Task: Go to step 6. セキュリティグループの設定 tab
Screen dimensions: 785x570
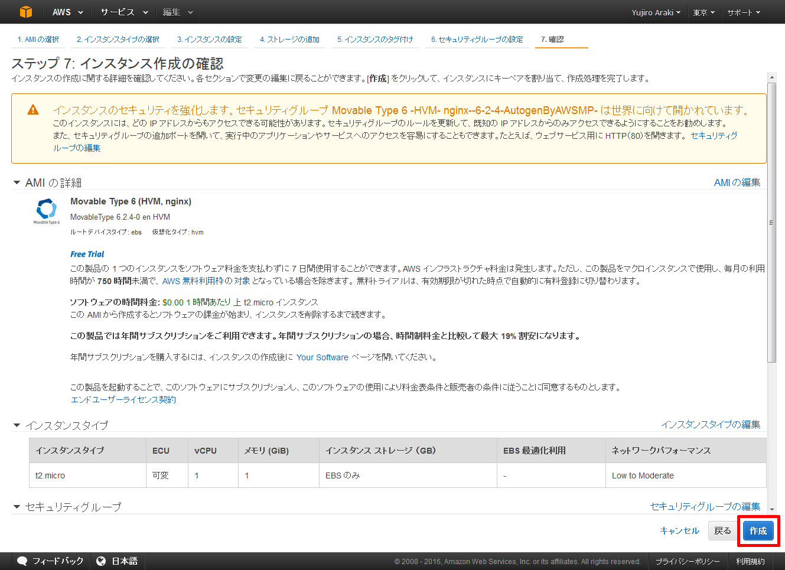Action: pos(477,40)
